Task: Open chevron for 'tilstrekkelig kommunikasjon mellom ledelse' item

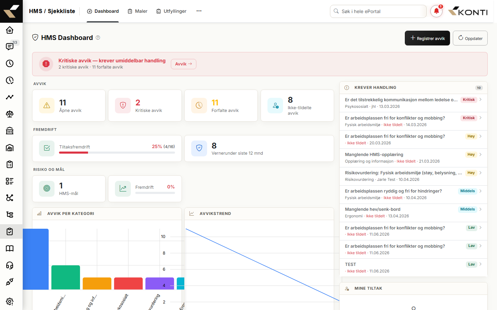Action: click(480, 100)
